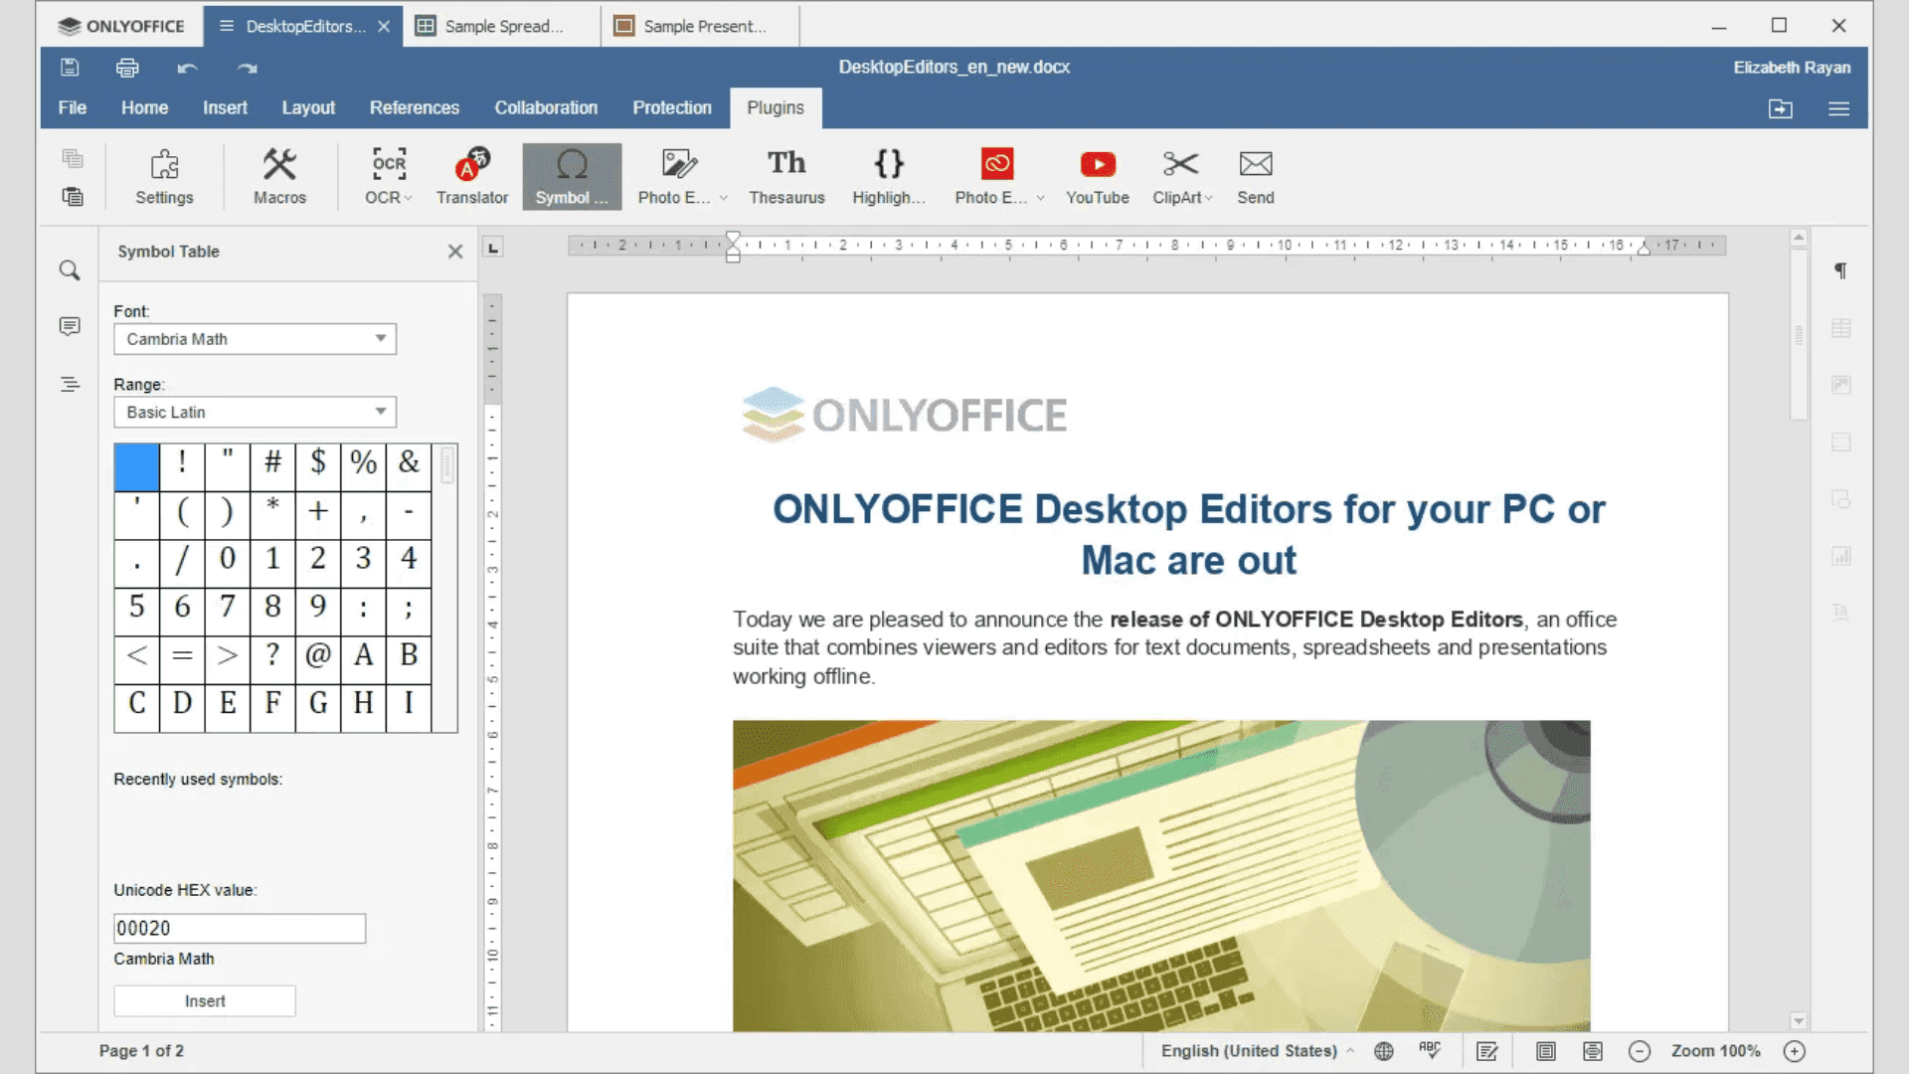Open the view settings hamburger menu
This screenshot has height=1074, width=1909.
pyautogui.click(x=1838, y=108)
